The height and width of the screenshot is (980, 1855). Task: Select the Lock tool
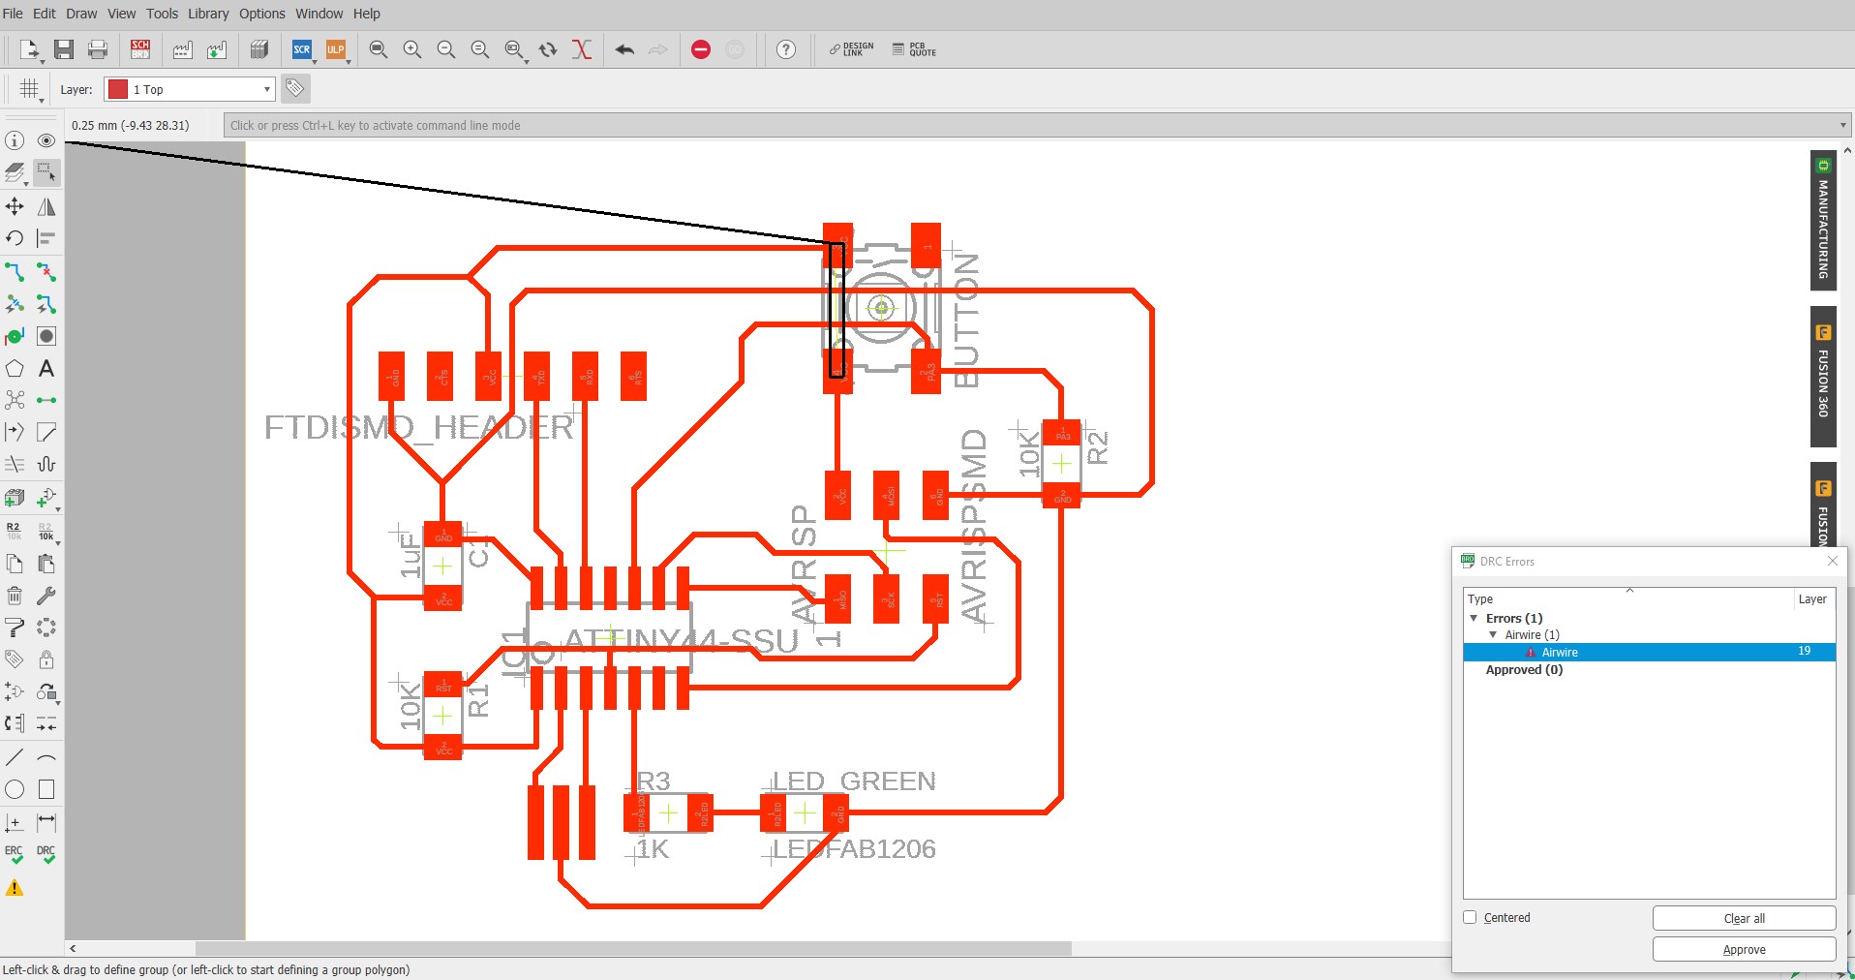[46, 659]
